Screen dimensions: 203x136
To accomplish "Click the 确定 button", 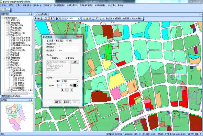I will (58, 102).
